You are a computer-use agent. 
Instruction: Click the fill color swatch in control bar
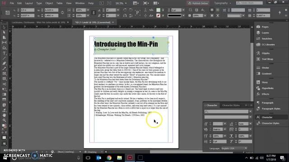[158, 10]
